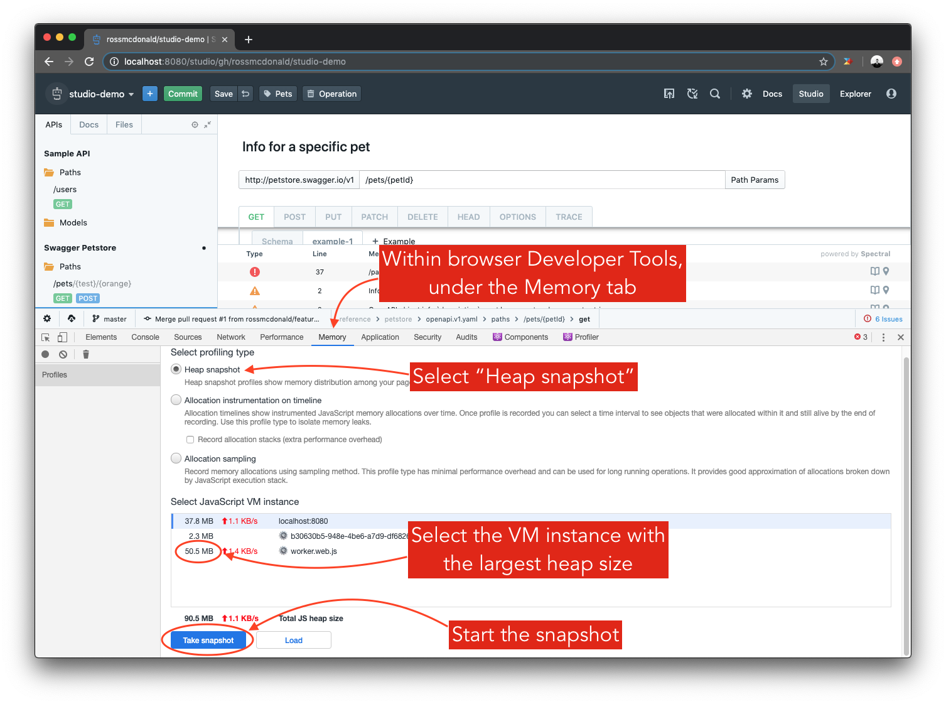Click the browser back arrow
Image resolution: width=946 pixels, height=704 pixels.
coord(49,62)
